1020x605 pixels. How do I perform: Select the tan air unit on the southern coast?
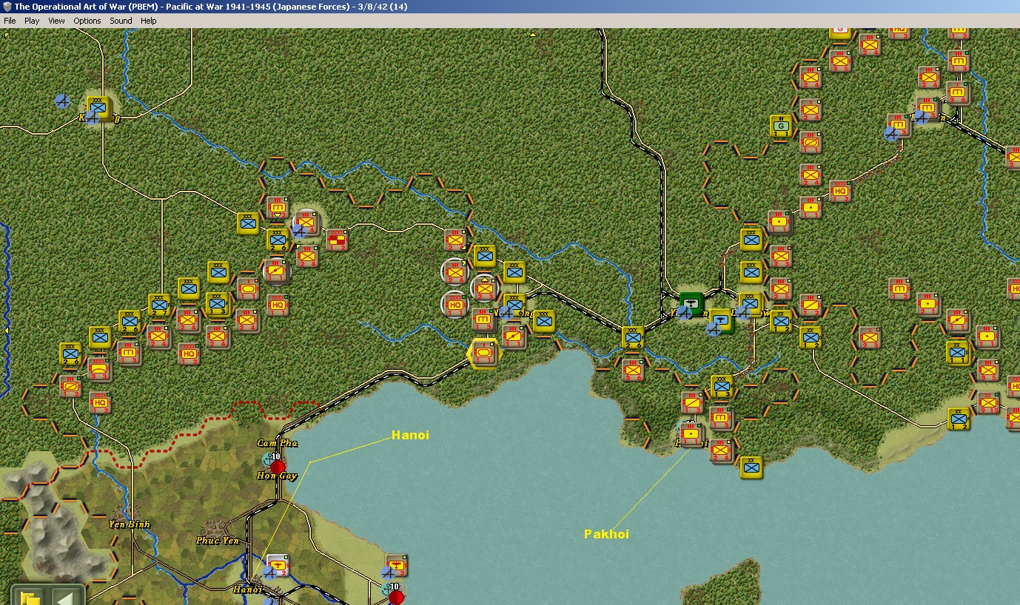[x=397, y=566]
